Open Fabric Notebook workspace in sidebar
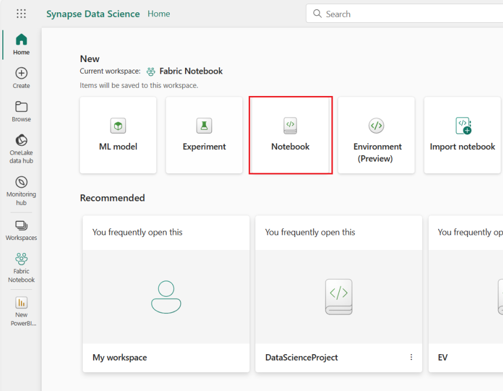 (x=21, y=267)
